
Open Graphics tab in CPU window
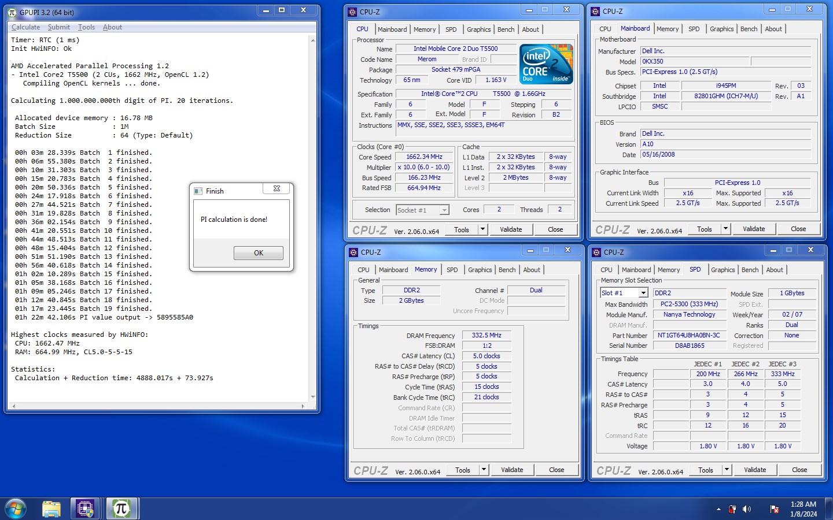tap(478, 29)
